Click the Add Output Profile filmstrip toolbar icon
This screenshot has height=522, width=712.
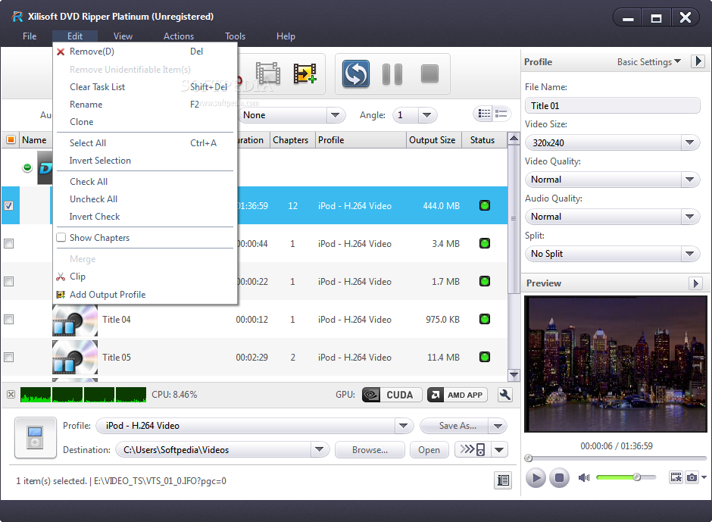[304, 73]
